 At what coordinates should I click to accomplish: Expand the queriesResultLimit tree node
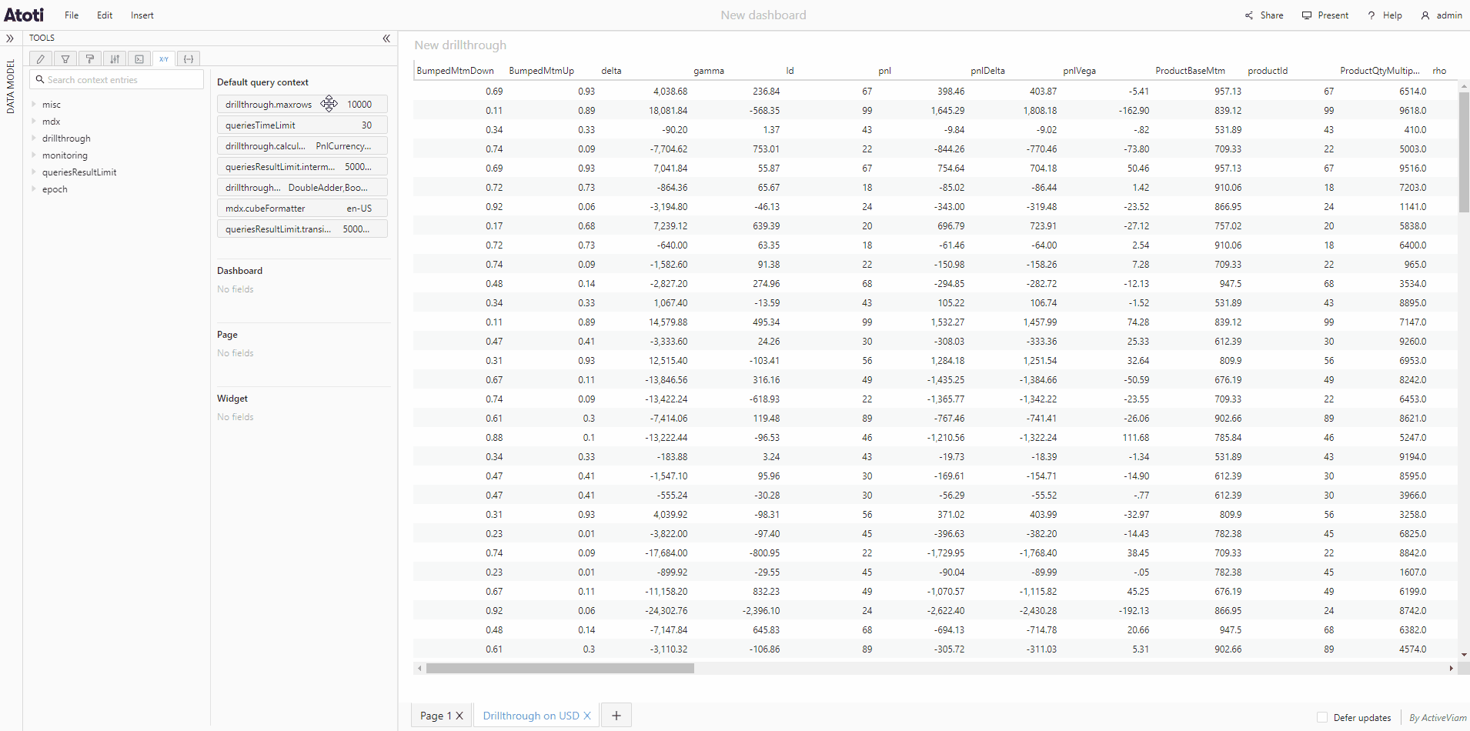point(34,172)
